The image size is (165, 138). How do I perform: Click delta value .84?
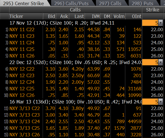pyautogui.click(x=107, y=30)
